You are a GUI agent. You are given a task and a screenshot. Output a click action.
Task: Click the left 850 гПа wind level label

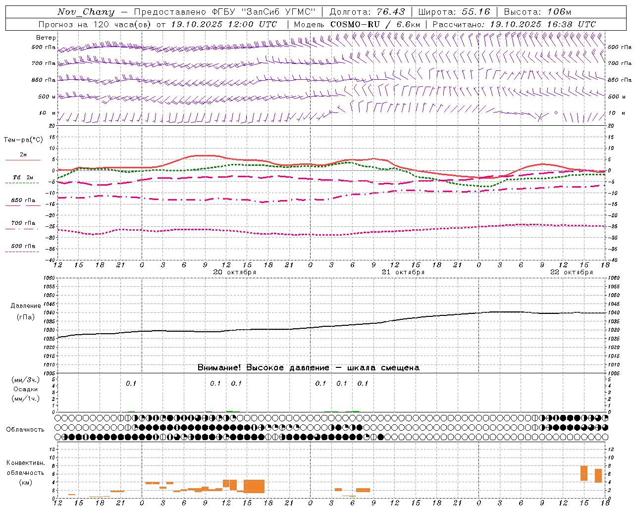(x=44, y=80)
